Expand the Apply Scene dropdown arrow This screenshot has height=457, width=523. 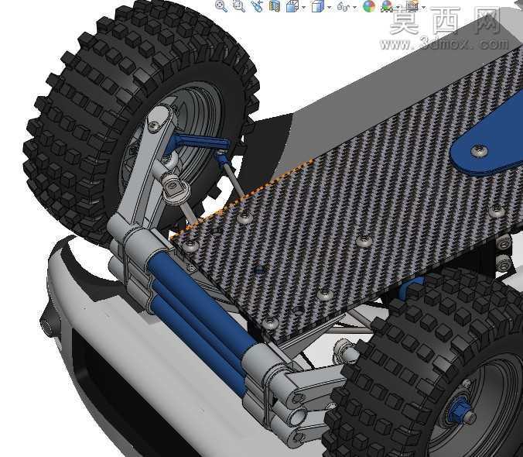click(398, 7)
